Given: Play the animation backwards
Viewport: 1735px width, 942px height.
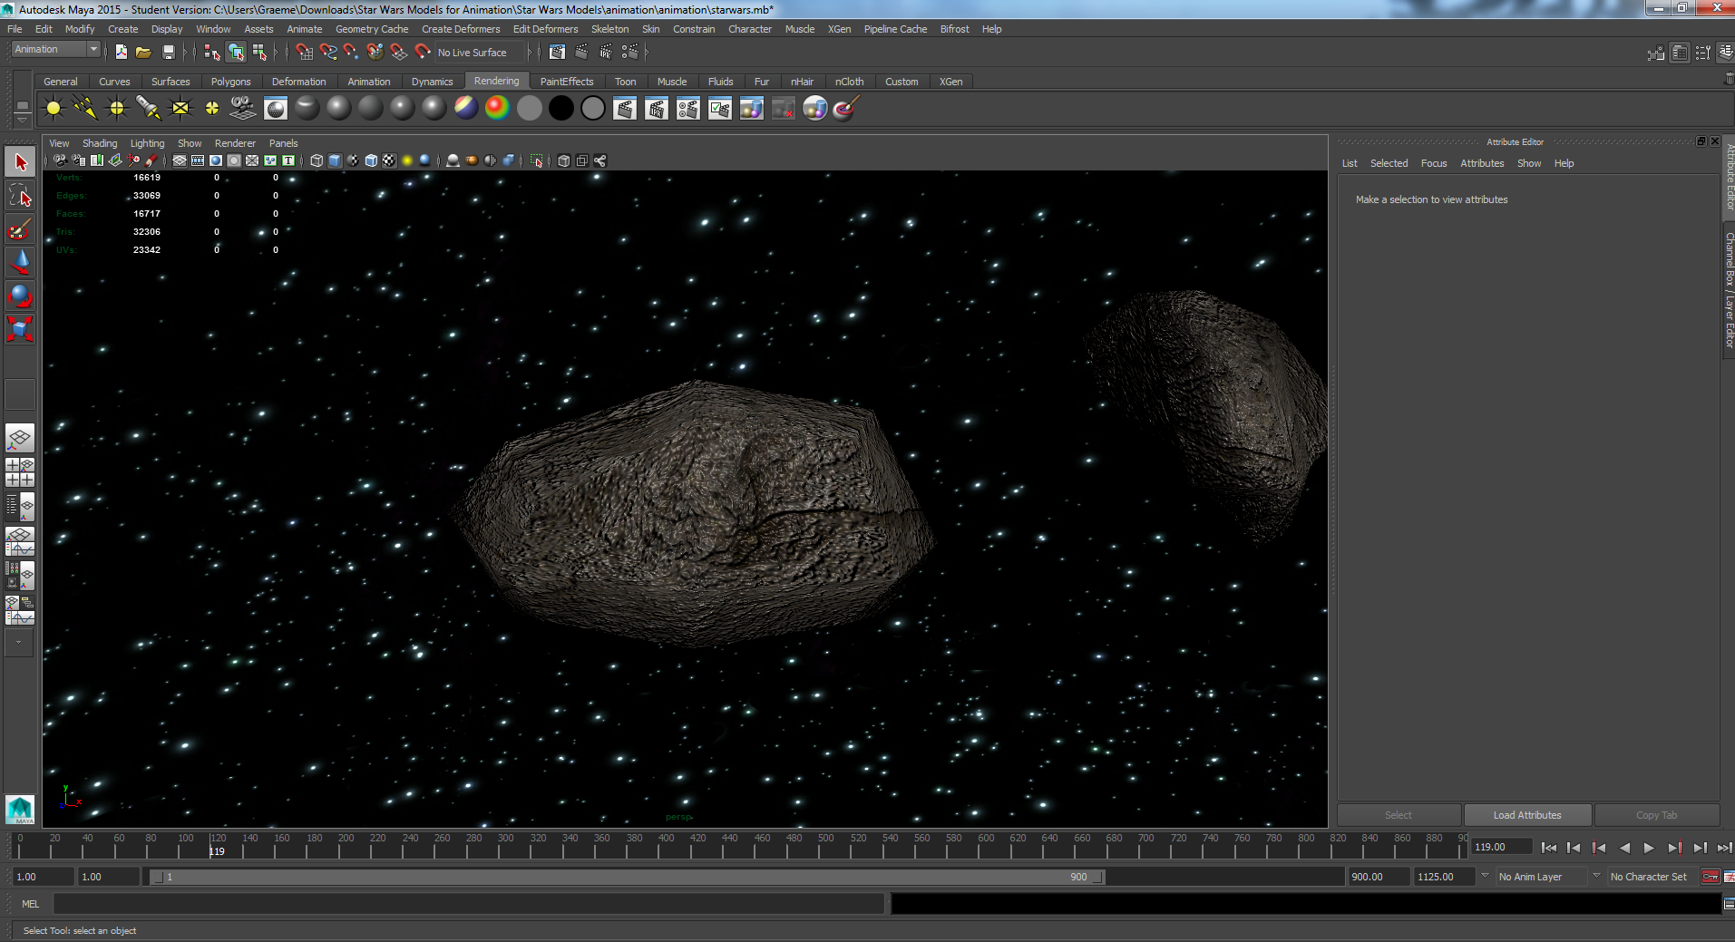Looking at the screenshot, I should (x=1624, y=848).
